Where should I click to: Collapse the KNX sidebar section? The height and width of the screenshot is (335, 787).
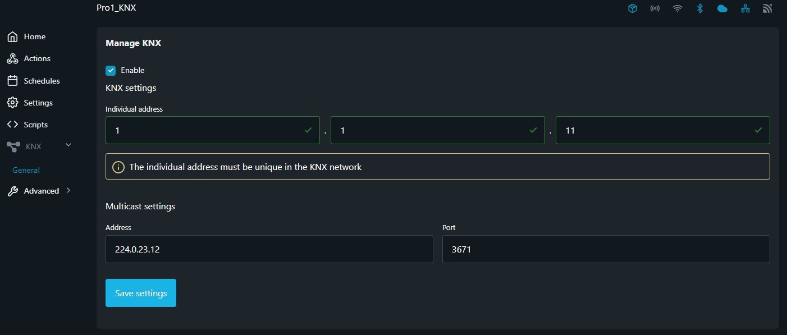point(68,145)
